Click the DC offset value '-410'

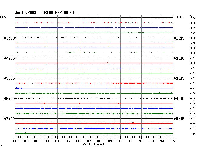(x=192, y=98)
